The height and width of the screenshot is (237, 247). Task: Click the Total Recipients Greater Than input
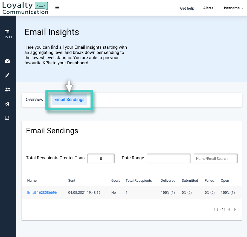101,158
